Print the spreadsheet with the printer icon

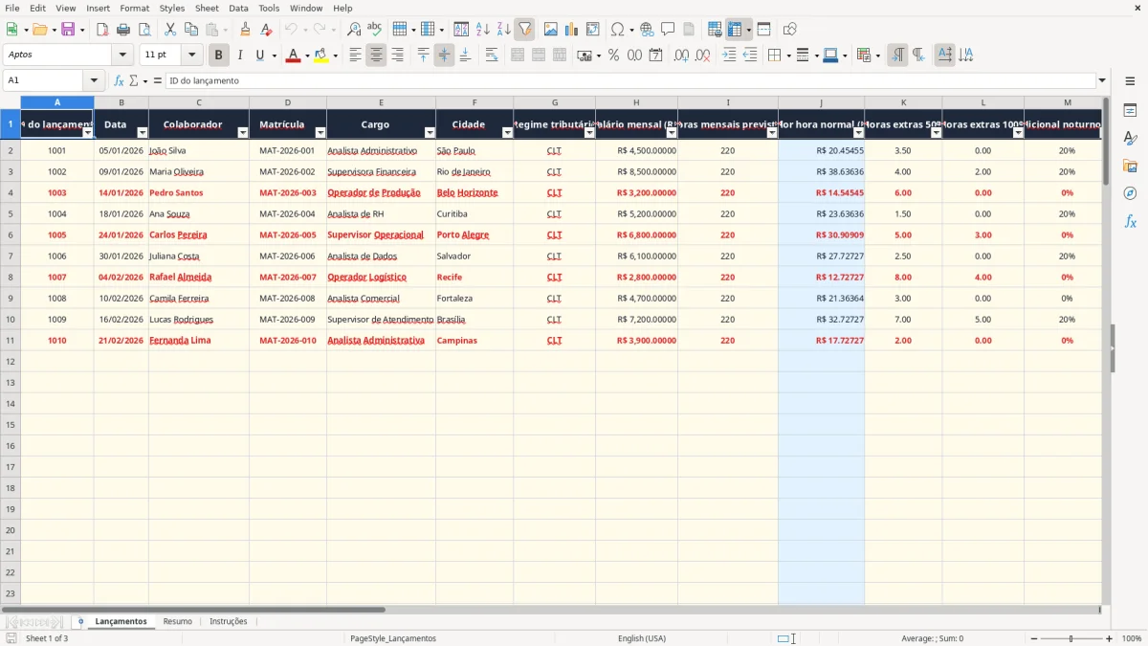pyautogui.click(x=123, y=30)
